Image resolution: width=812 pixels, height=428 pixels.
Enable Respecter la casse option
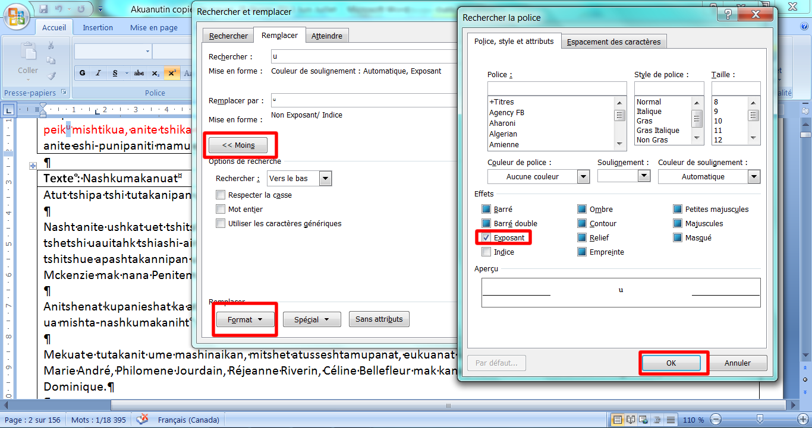tap(221, 195)
